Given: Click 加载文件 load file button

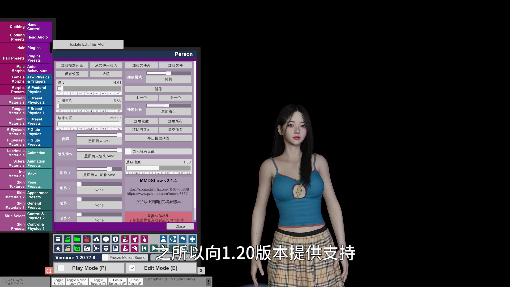Looking at the screenshot, I should point(175,65).
